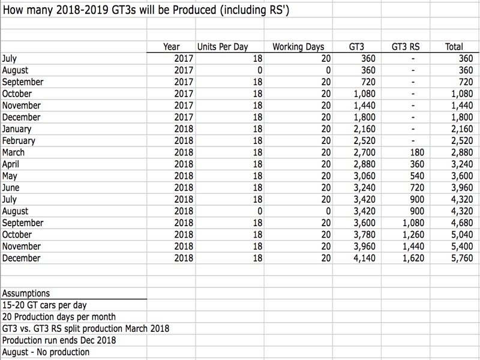Select the GT3 cell '3,960' in November row
480x360 pixels.
click(365, 247)
